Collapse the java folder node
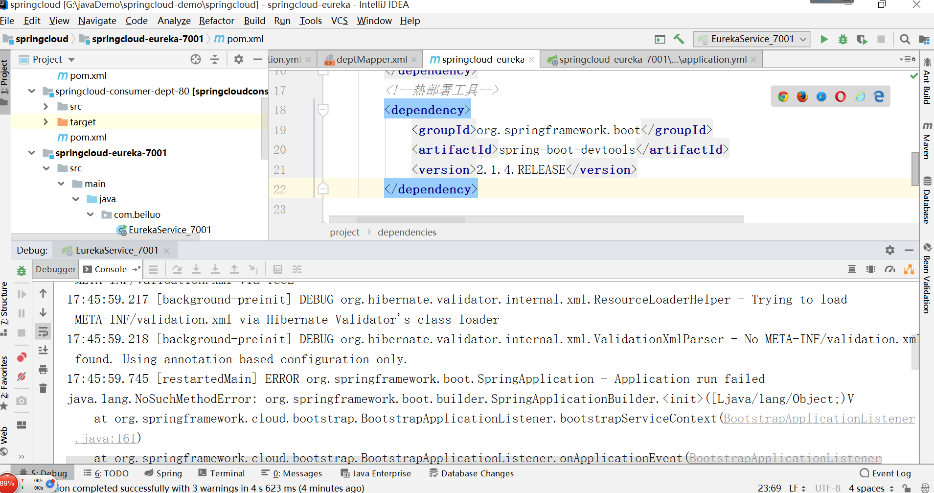The image size is (934, 493). pyautogui.click(x=76, y=199)
